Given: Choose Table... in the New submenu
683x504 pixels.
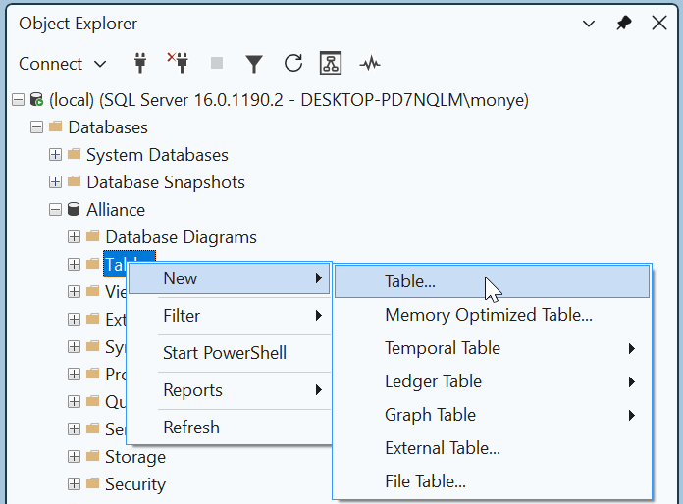Looking at the screenshot, I should pos(493,281).
